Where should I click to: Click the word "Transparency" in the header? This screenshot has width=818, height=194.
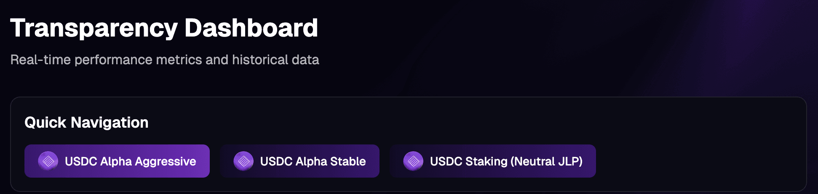(94, 28)
